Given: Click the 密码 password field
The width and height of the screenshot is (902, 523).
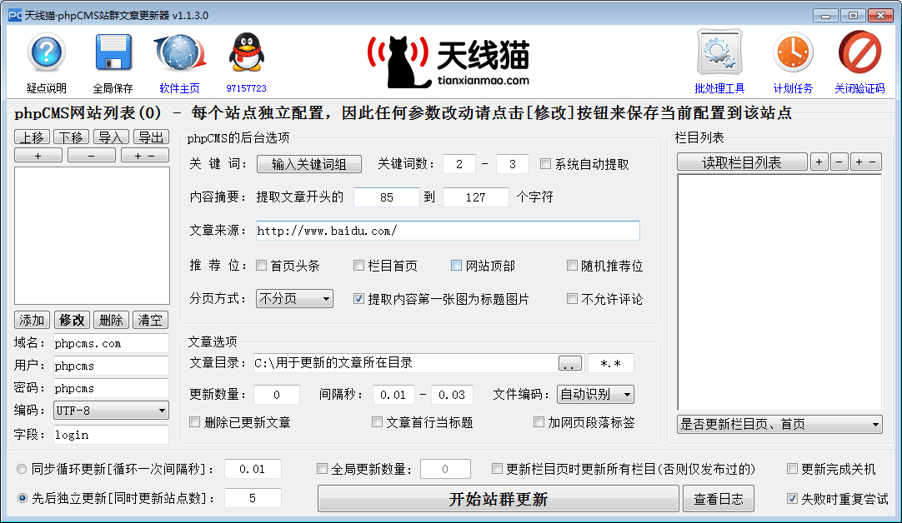Looking at the screenshot, I should click(x=111, y=388).
